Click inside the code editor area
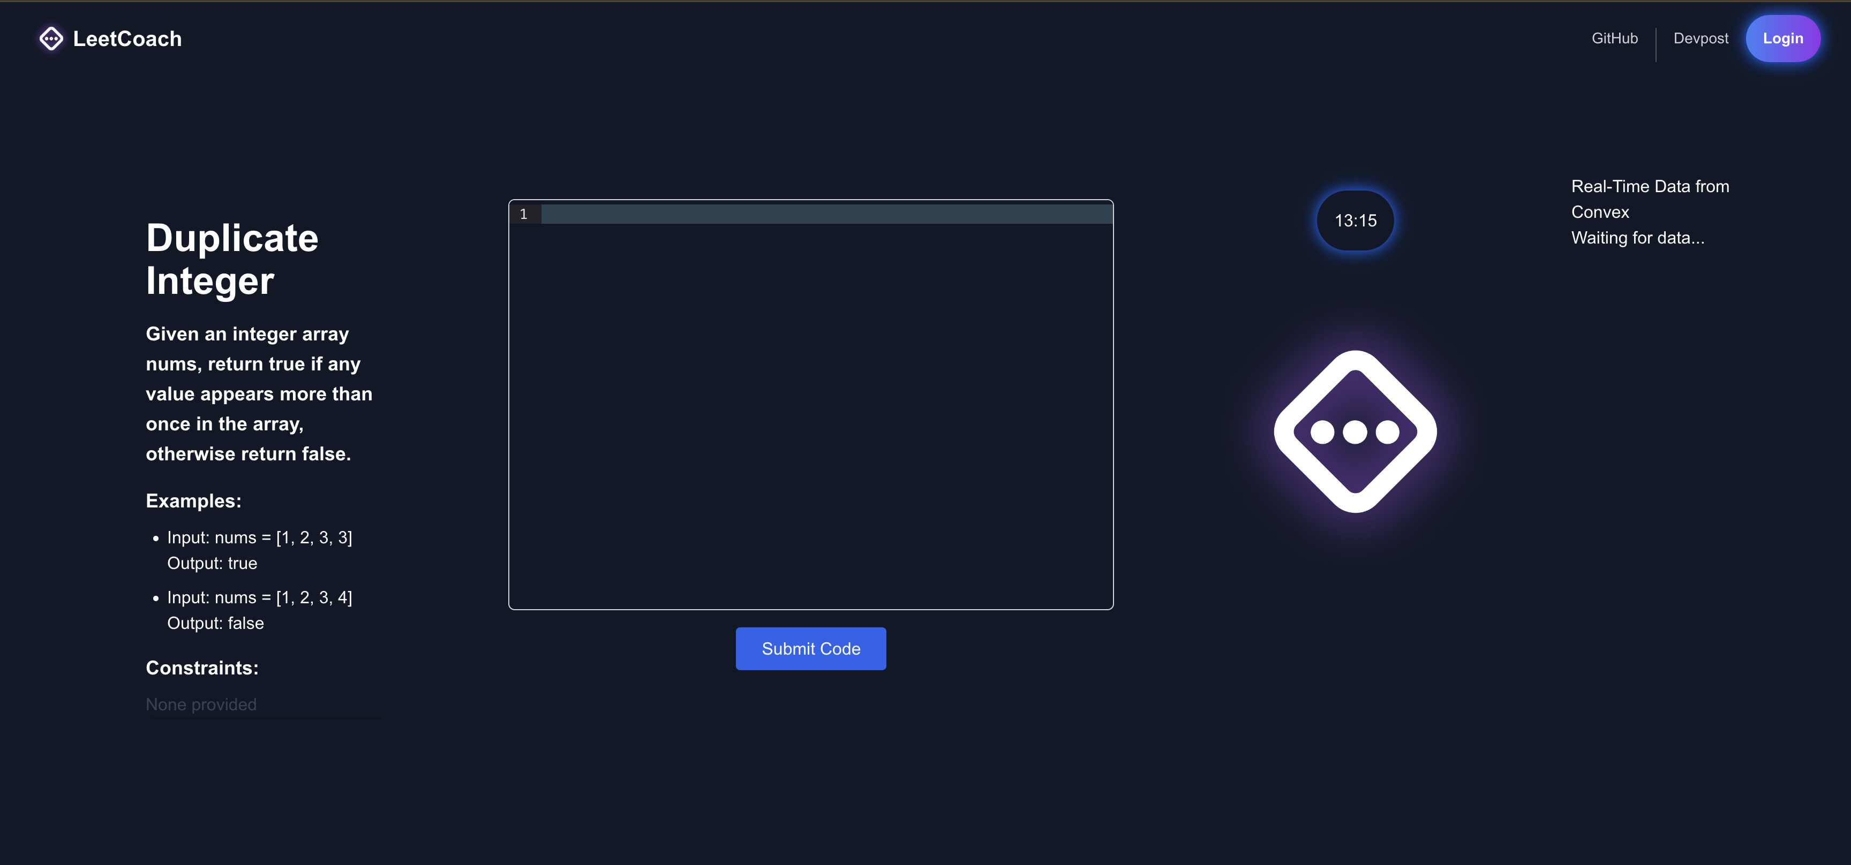Image resolution: width=1851 pixels, height=865 pixels. [x=810, y=416]
